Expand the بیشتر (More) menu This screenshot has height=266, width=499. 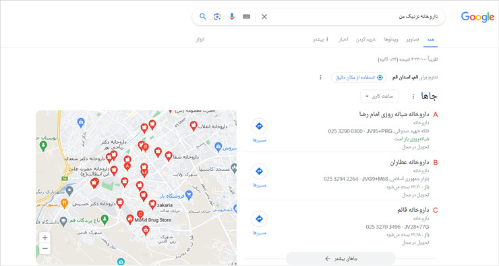[321, 40]
